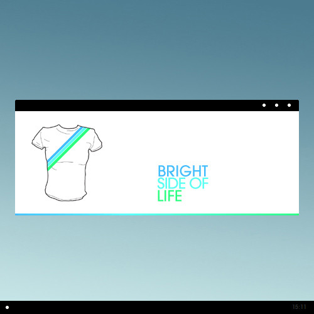Click empty desktop background above the window
This screenshot has height=314, width=314.
[157, 50]
